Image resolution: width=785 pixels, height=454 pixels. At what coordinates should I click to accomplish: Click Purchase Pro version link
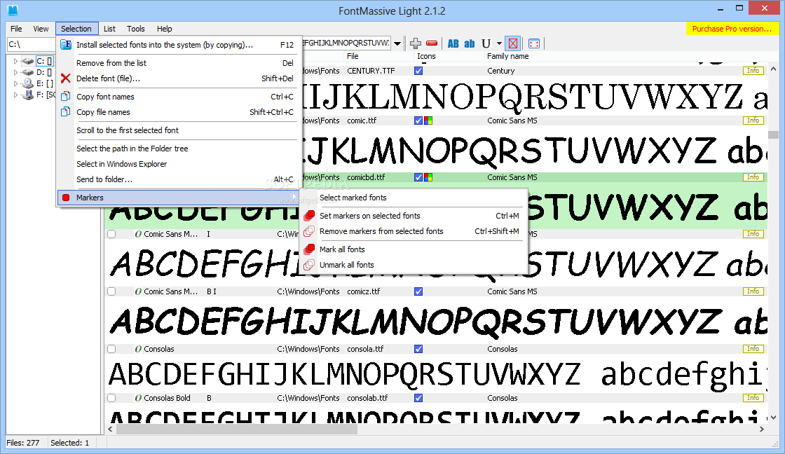732,29
